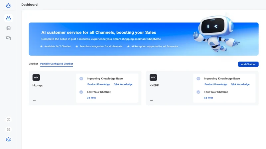Open Q&A Knowledge link for KKEDP
The height and width of the screenshot is (149, 266).
[240, 84]
